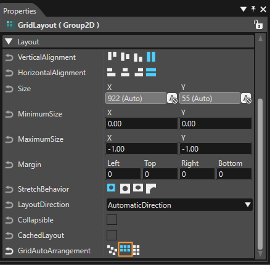The width and height of the screenshot is (270, 265).
Task: Click the MinimumSize X input field
Action: [x=142, y=123]
